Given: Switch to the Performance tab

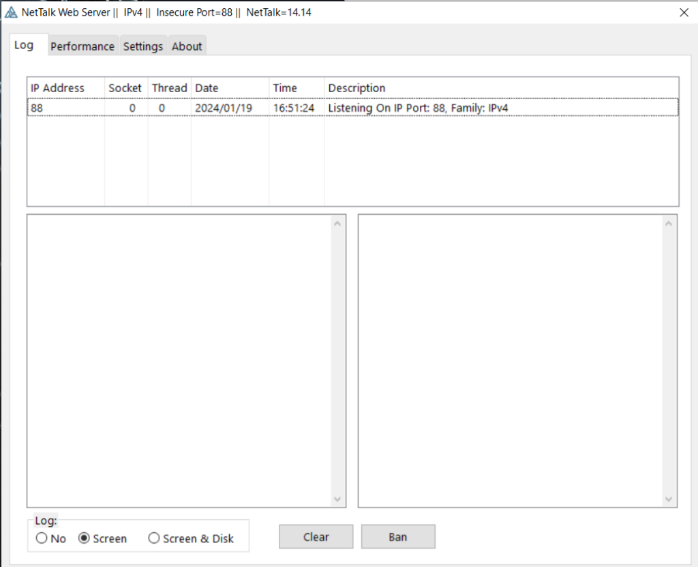Looking at the screenshot, I should (82, 46).
